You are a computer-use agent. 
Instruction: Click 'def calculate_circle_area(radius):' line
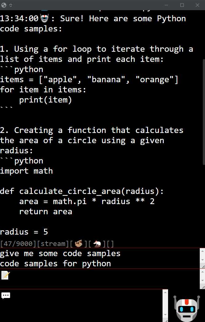click(82, 191)
